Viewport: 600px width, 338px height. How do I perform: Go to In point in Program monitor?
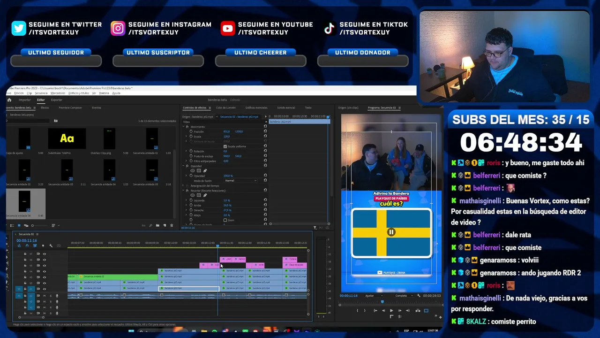pyautogui.click(x=375, y=311)
